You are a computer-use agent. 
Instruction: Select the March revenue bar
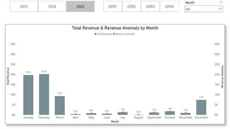60,105
